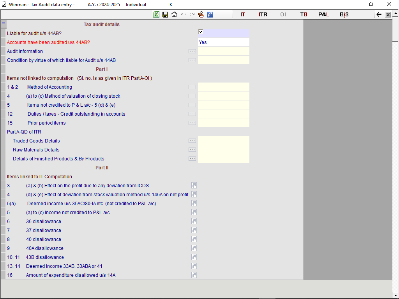This screenshot has height=299, width=399.
Task: Click the Prior period items label
Action: [x=46, y=123]
